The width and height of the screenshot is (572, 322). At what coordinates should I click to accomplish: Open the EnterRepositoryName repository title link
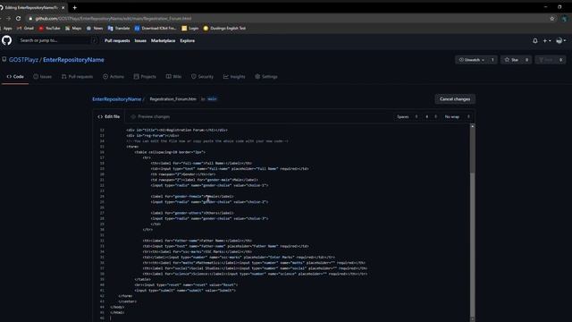tap(73, 60)
